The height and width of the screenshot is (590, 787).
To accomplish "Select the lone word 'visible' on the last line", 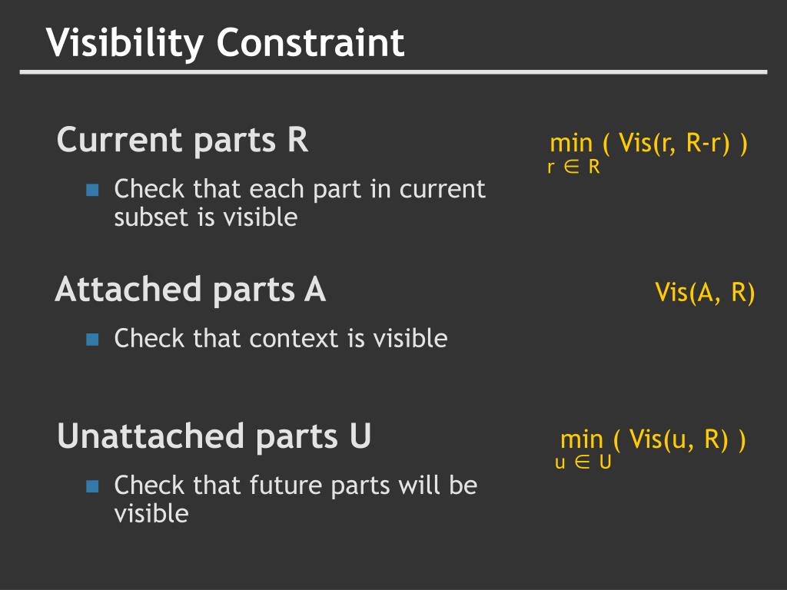I will point(151,514).
